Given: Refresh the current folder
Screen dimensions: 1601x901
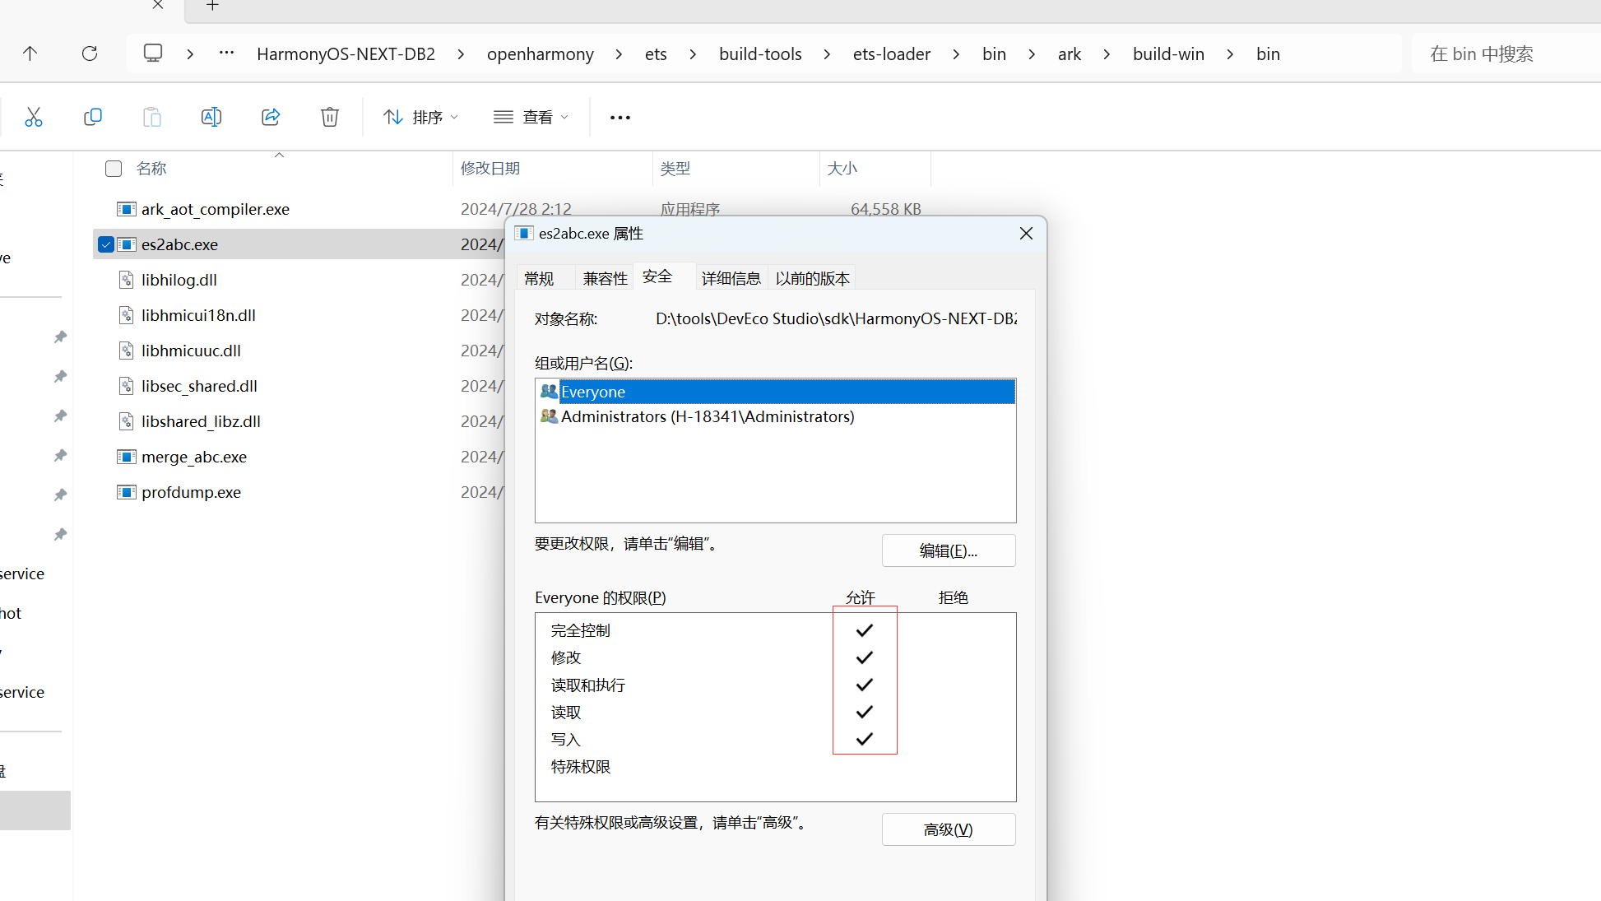Looking at the screenshot, I should click(x=90, y=53).
